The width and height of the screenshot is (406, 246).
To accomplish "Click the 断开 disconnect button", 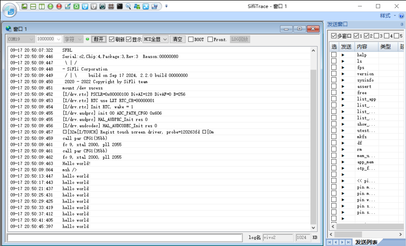I will (x=99, y=39).
